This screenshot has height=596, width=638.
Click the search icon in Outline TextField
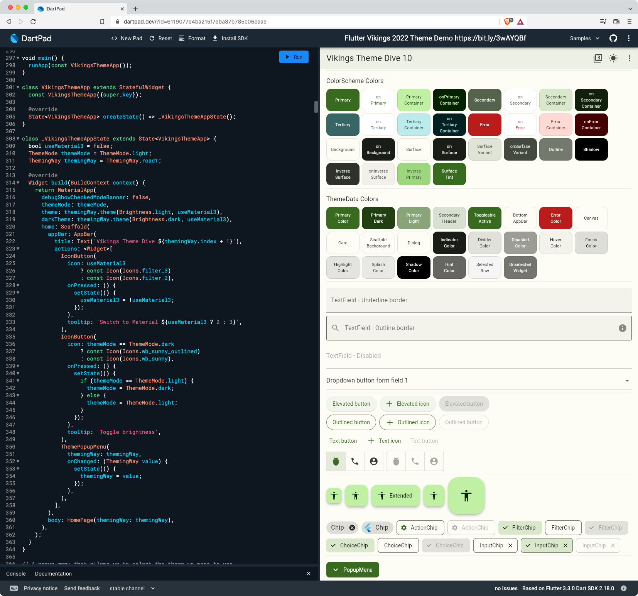pyautogui.click(x=336, y=328)
